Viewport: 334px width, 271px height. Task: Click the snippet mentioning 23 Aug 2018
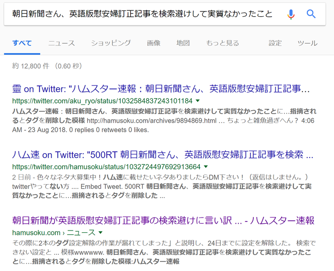[x=164, y=121]
